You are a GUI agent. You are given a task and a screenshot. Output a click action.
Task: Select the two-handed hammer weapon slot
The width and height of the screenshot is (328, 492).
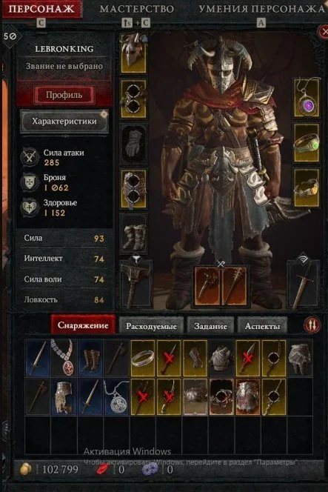tap(135, 285)
